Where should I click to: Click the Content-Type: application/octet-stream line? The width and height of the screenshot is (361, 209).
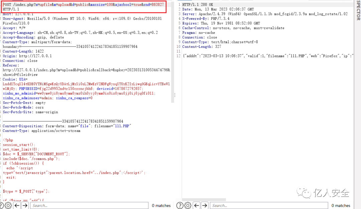point(41,131)
